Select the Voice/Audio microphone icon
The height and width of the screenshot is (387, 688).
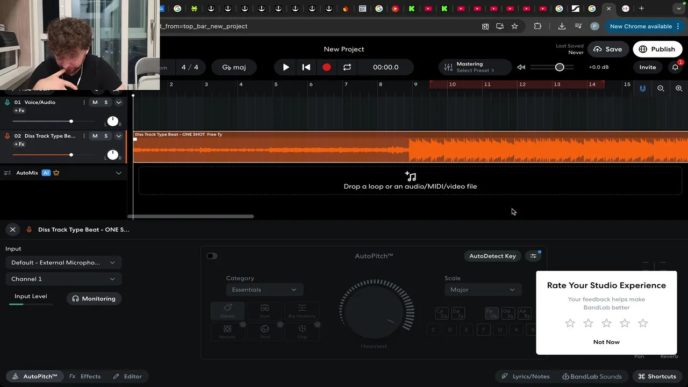[8, 102]
